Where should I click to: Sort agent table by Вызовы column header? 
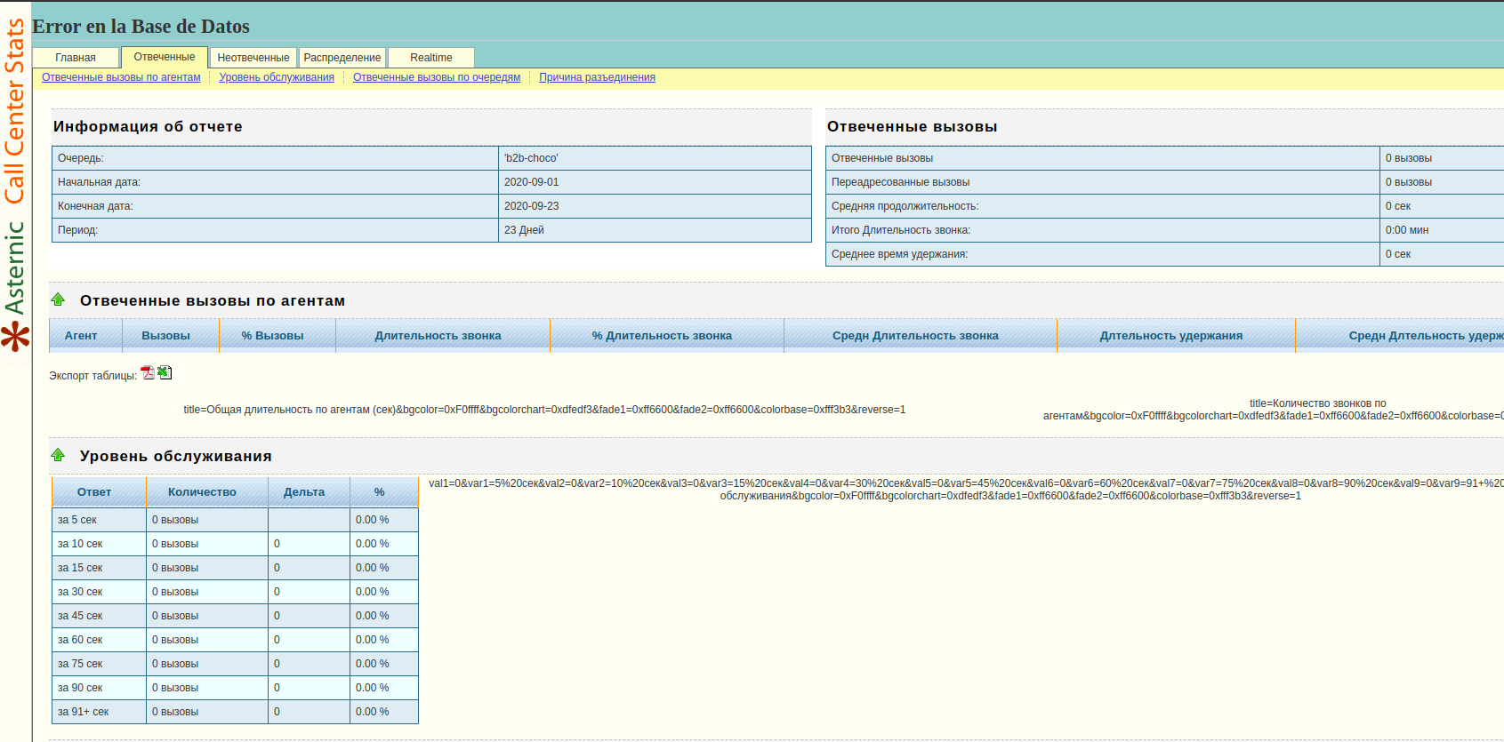pyautogui.click(x=166, y=336)
